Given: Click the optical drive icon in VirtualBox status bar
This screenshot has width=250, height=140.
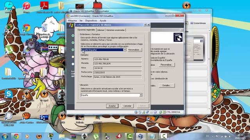Looking at the screenshot, I should click(140, 112).
